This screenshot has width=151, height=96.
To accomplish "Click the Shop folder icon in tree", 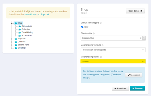I will (16, 23).
